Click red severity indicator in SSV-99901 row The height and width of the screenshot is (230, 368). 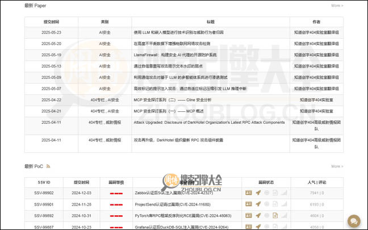[x=116, y=204]
